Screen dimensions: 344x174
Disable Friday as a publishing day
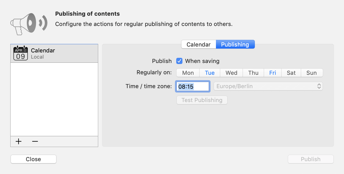click(273, 73)
